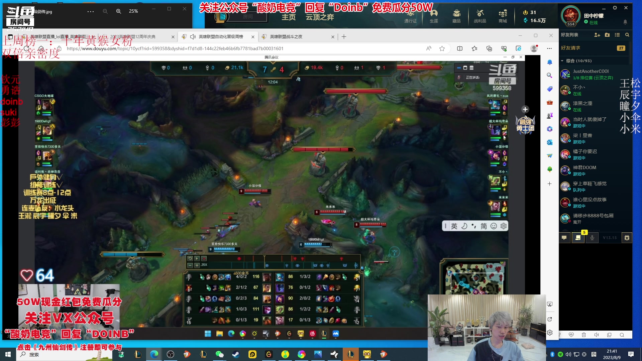This screenshot has width=642, height=361.
Task: Search the friend list
Action: click(627, 35)
